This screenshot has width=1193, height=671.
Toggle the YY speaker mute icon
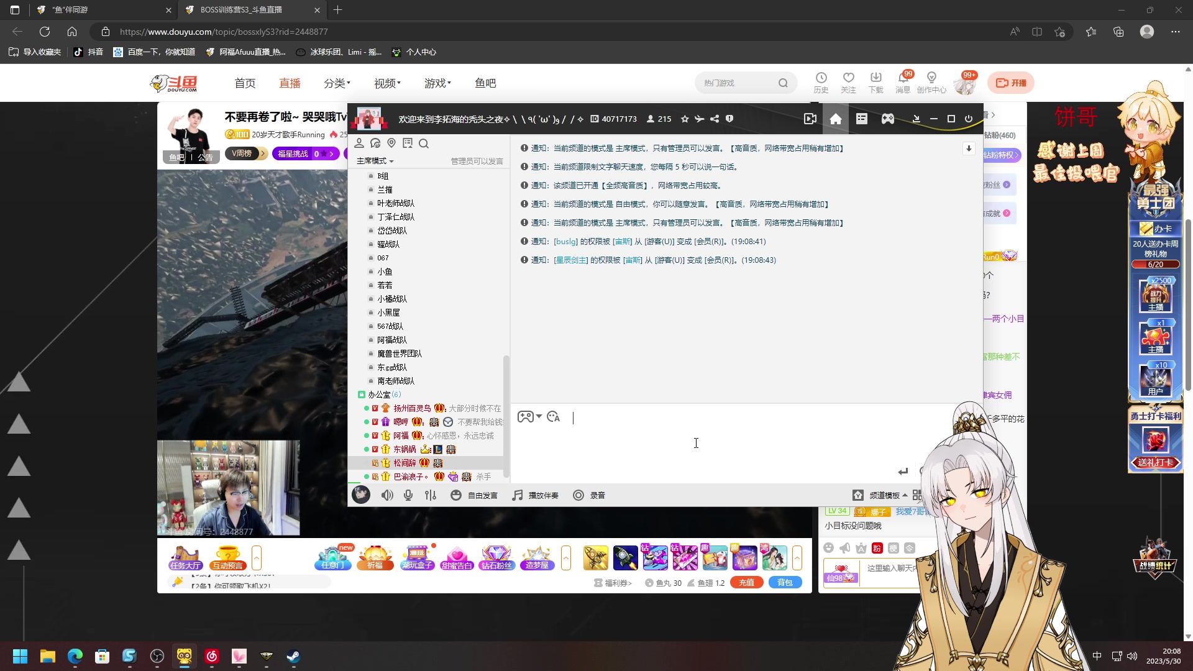[x=387, y=495]
